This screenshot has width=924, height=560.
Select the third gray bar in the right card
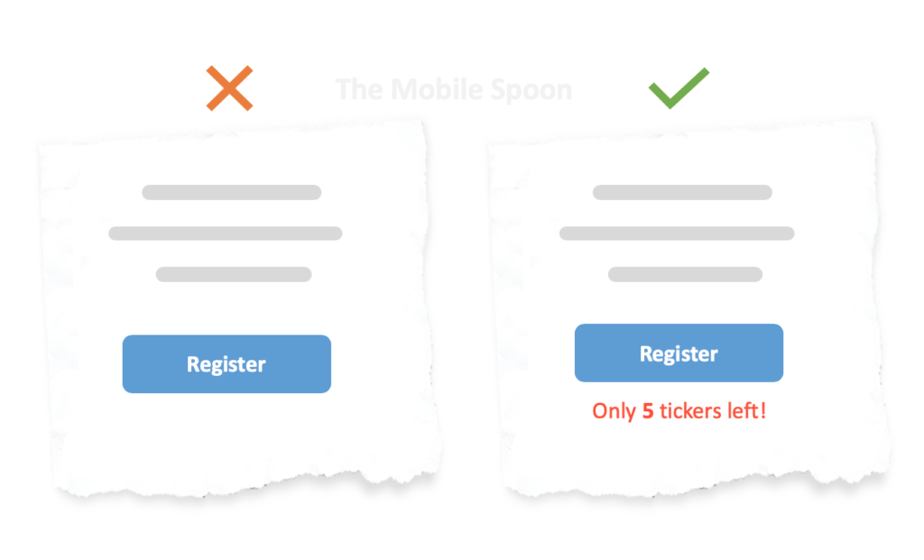pyautogui.click(x=685, y=274)
